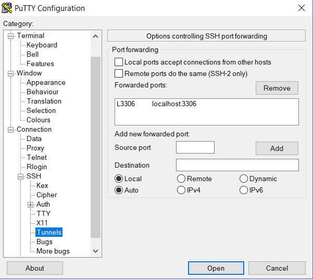Select L3306 localhost:3306 forwarded port entry
Screen dimensions: 313x279
point(207,104)
